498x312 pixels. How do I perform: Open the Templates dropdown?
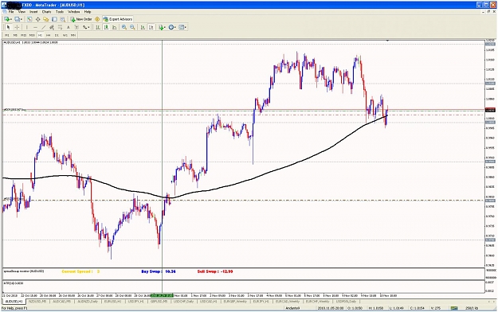tap(182, 27)
